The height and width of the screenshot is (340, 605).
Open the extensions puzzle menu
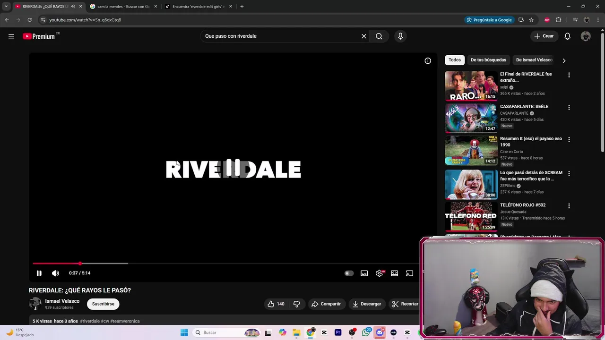tap(559, 20)
